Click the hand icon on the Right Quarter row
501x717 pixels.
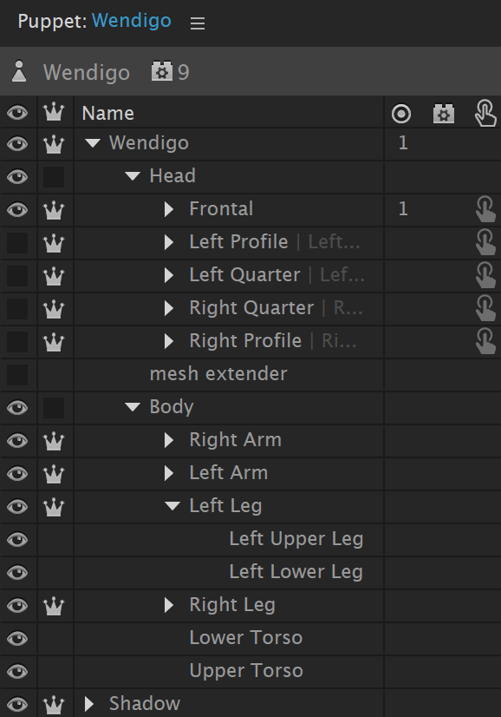485,308
